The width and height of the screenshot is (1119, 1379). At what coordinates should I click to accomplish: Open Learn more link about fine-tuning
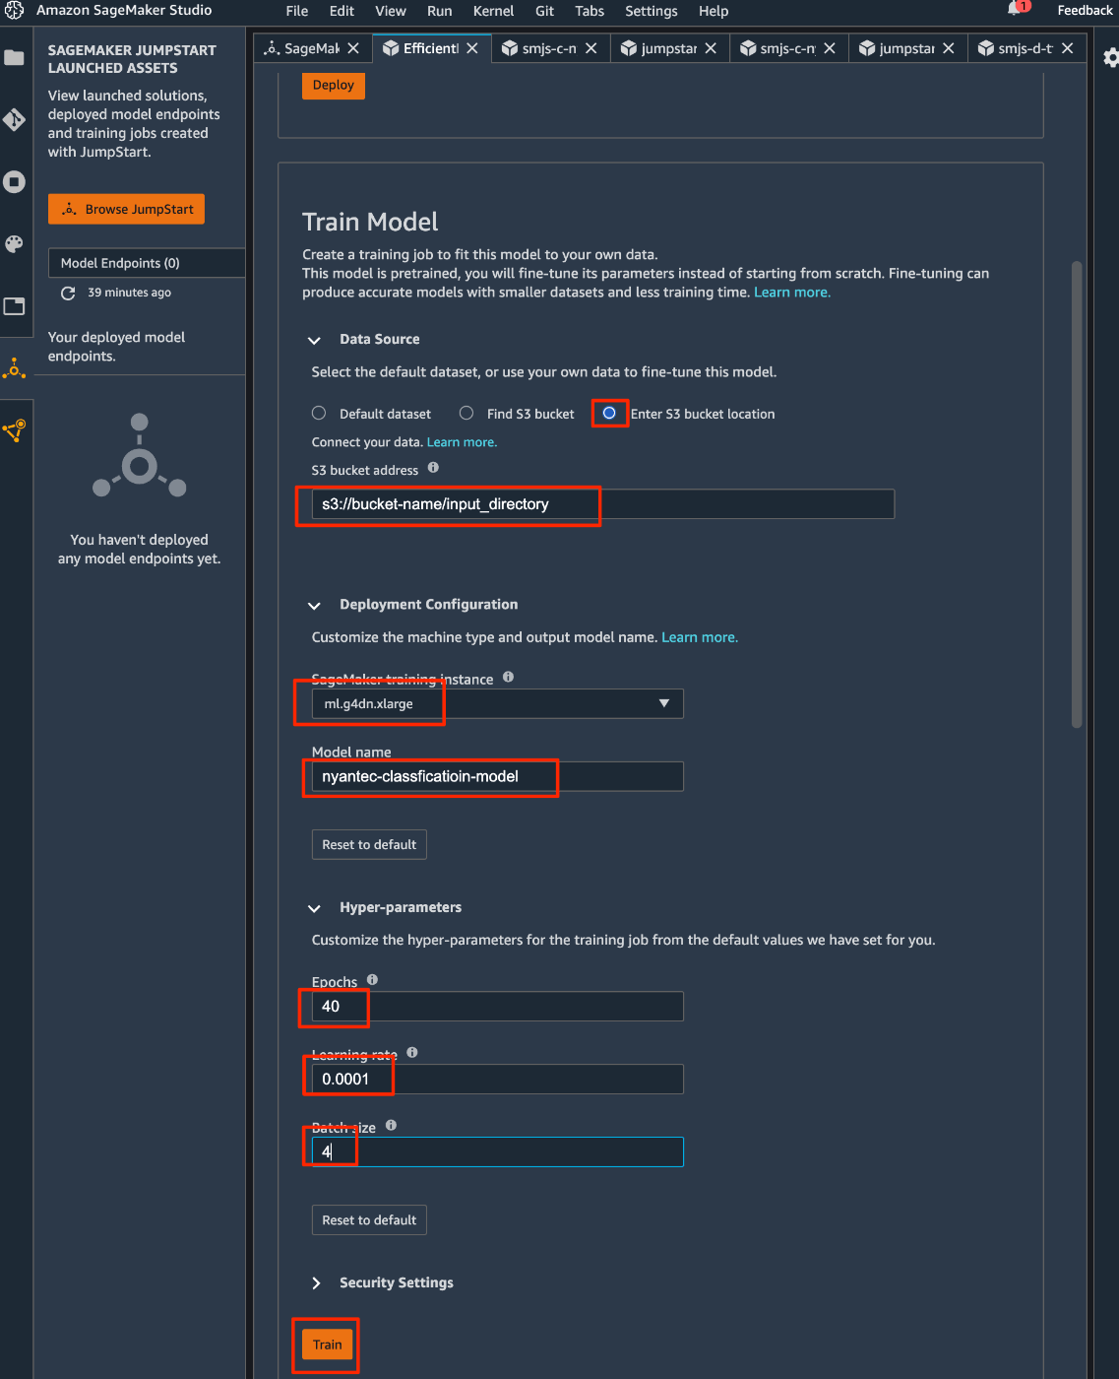pyautogui.click(x=792, y=293)
